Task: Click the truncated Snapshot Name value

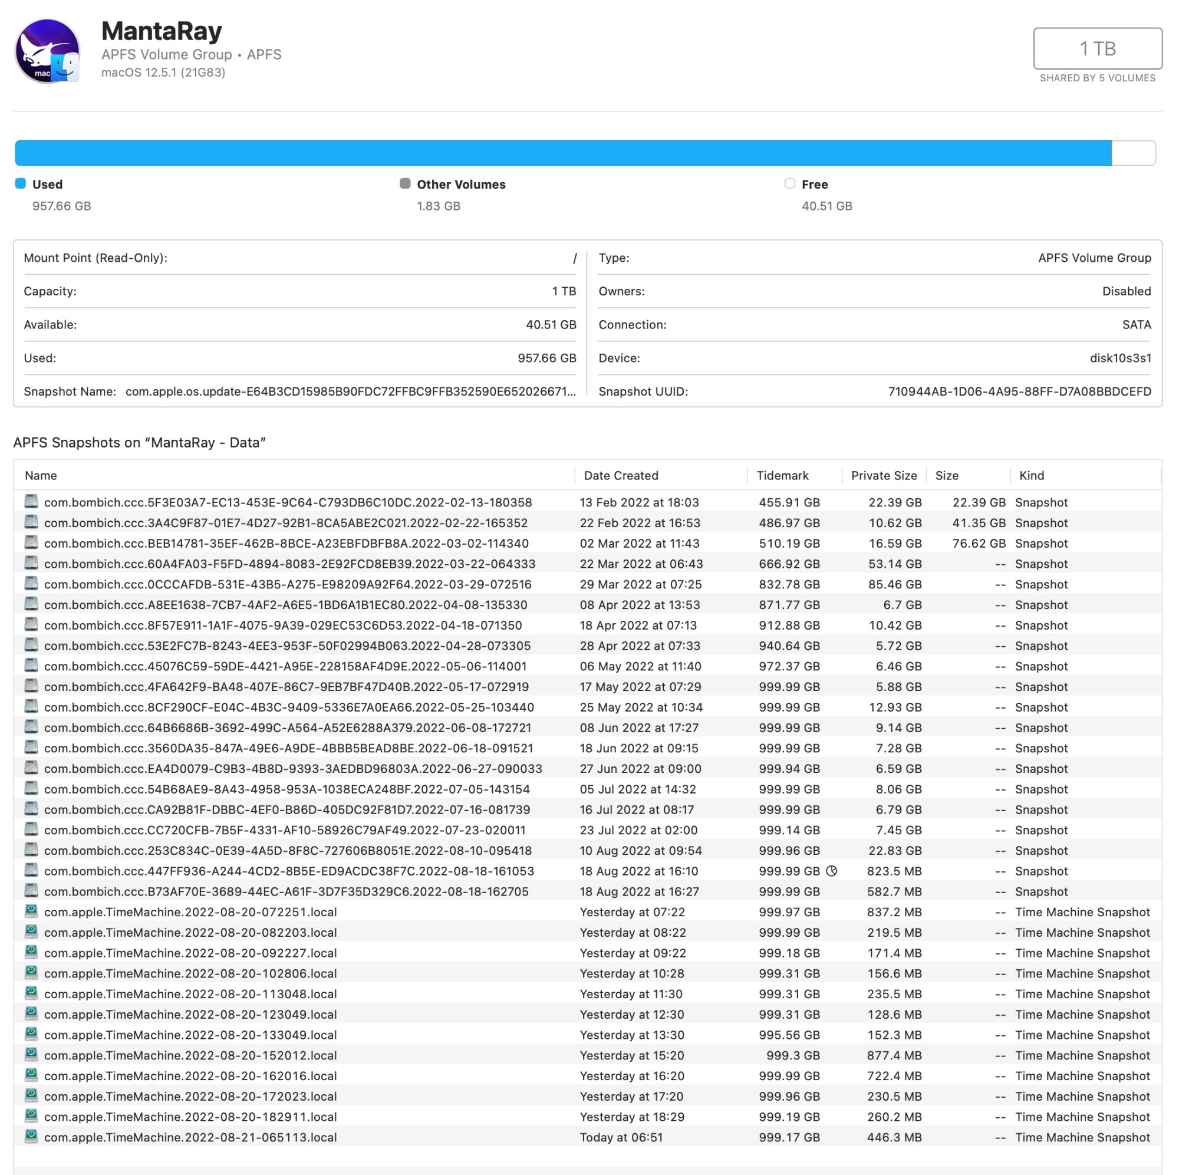Action: pyautogui.click(x=350, y=391)
